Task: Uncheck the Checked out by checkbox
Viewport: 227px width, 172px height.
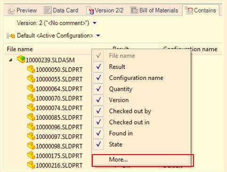Action: point(98,111)
